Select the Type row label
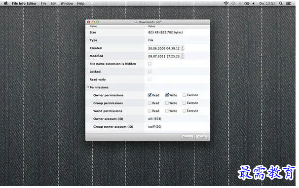Viewport: 299px width, 188px height. [x=93, y=40]
